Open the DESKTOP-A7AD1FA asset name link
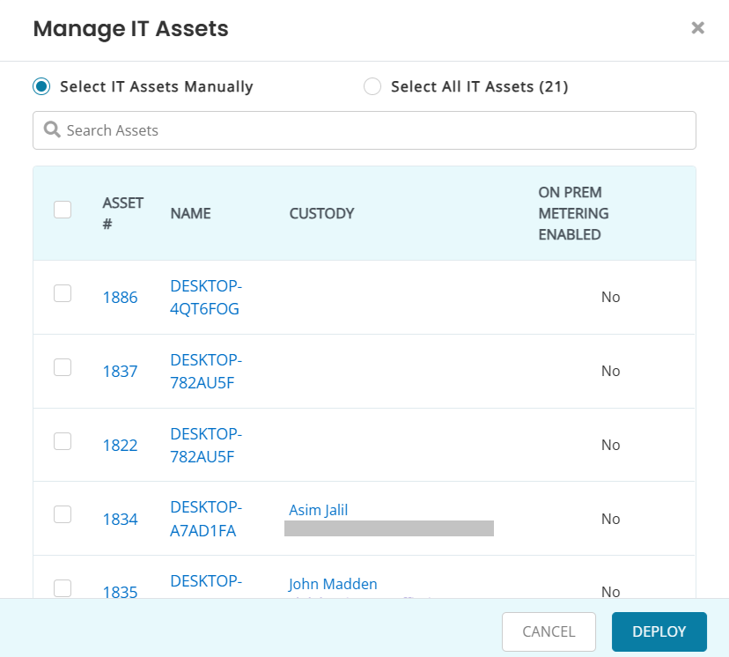This screenshot has height=657, width=729. coord(205,519)
